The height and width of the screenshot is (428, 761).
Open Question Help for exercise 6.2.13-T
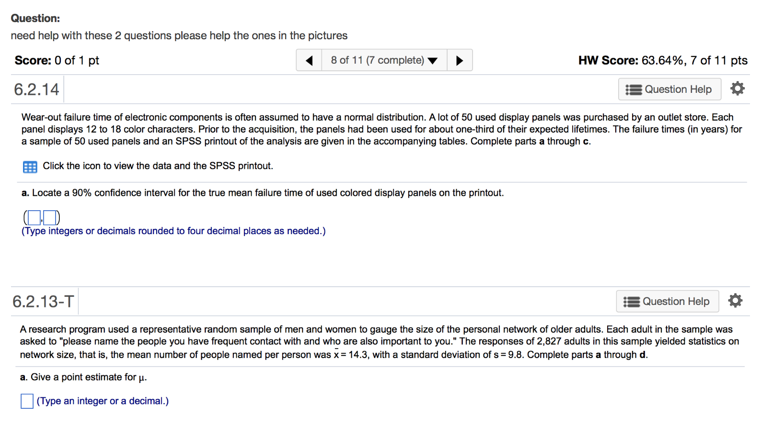pyautogui.click(x=667, y=301)
